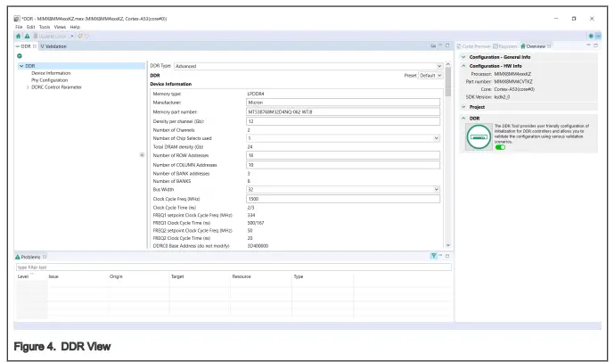
Task: Switch to the Validation tab
Action: [53, 45]
